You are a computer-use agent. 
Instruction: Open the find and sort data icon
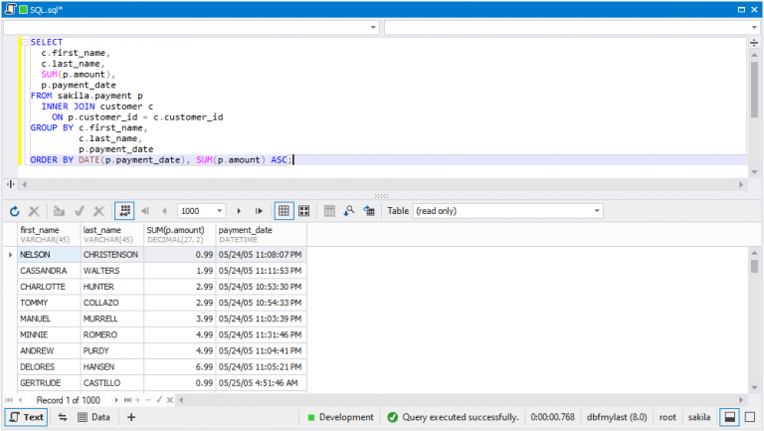[349, 211]
